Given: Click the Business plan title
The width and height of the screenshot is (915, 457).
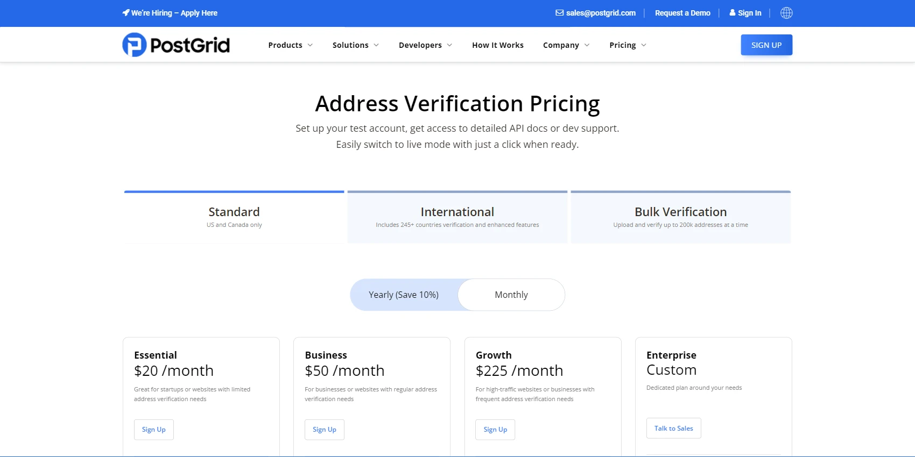Looking at the screenshot, I should 326,355.
